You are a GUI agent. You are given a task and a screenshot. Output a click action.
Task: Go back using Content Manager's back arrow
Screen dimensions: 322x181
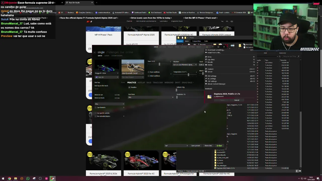coord(95,52)
